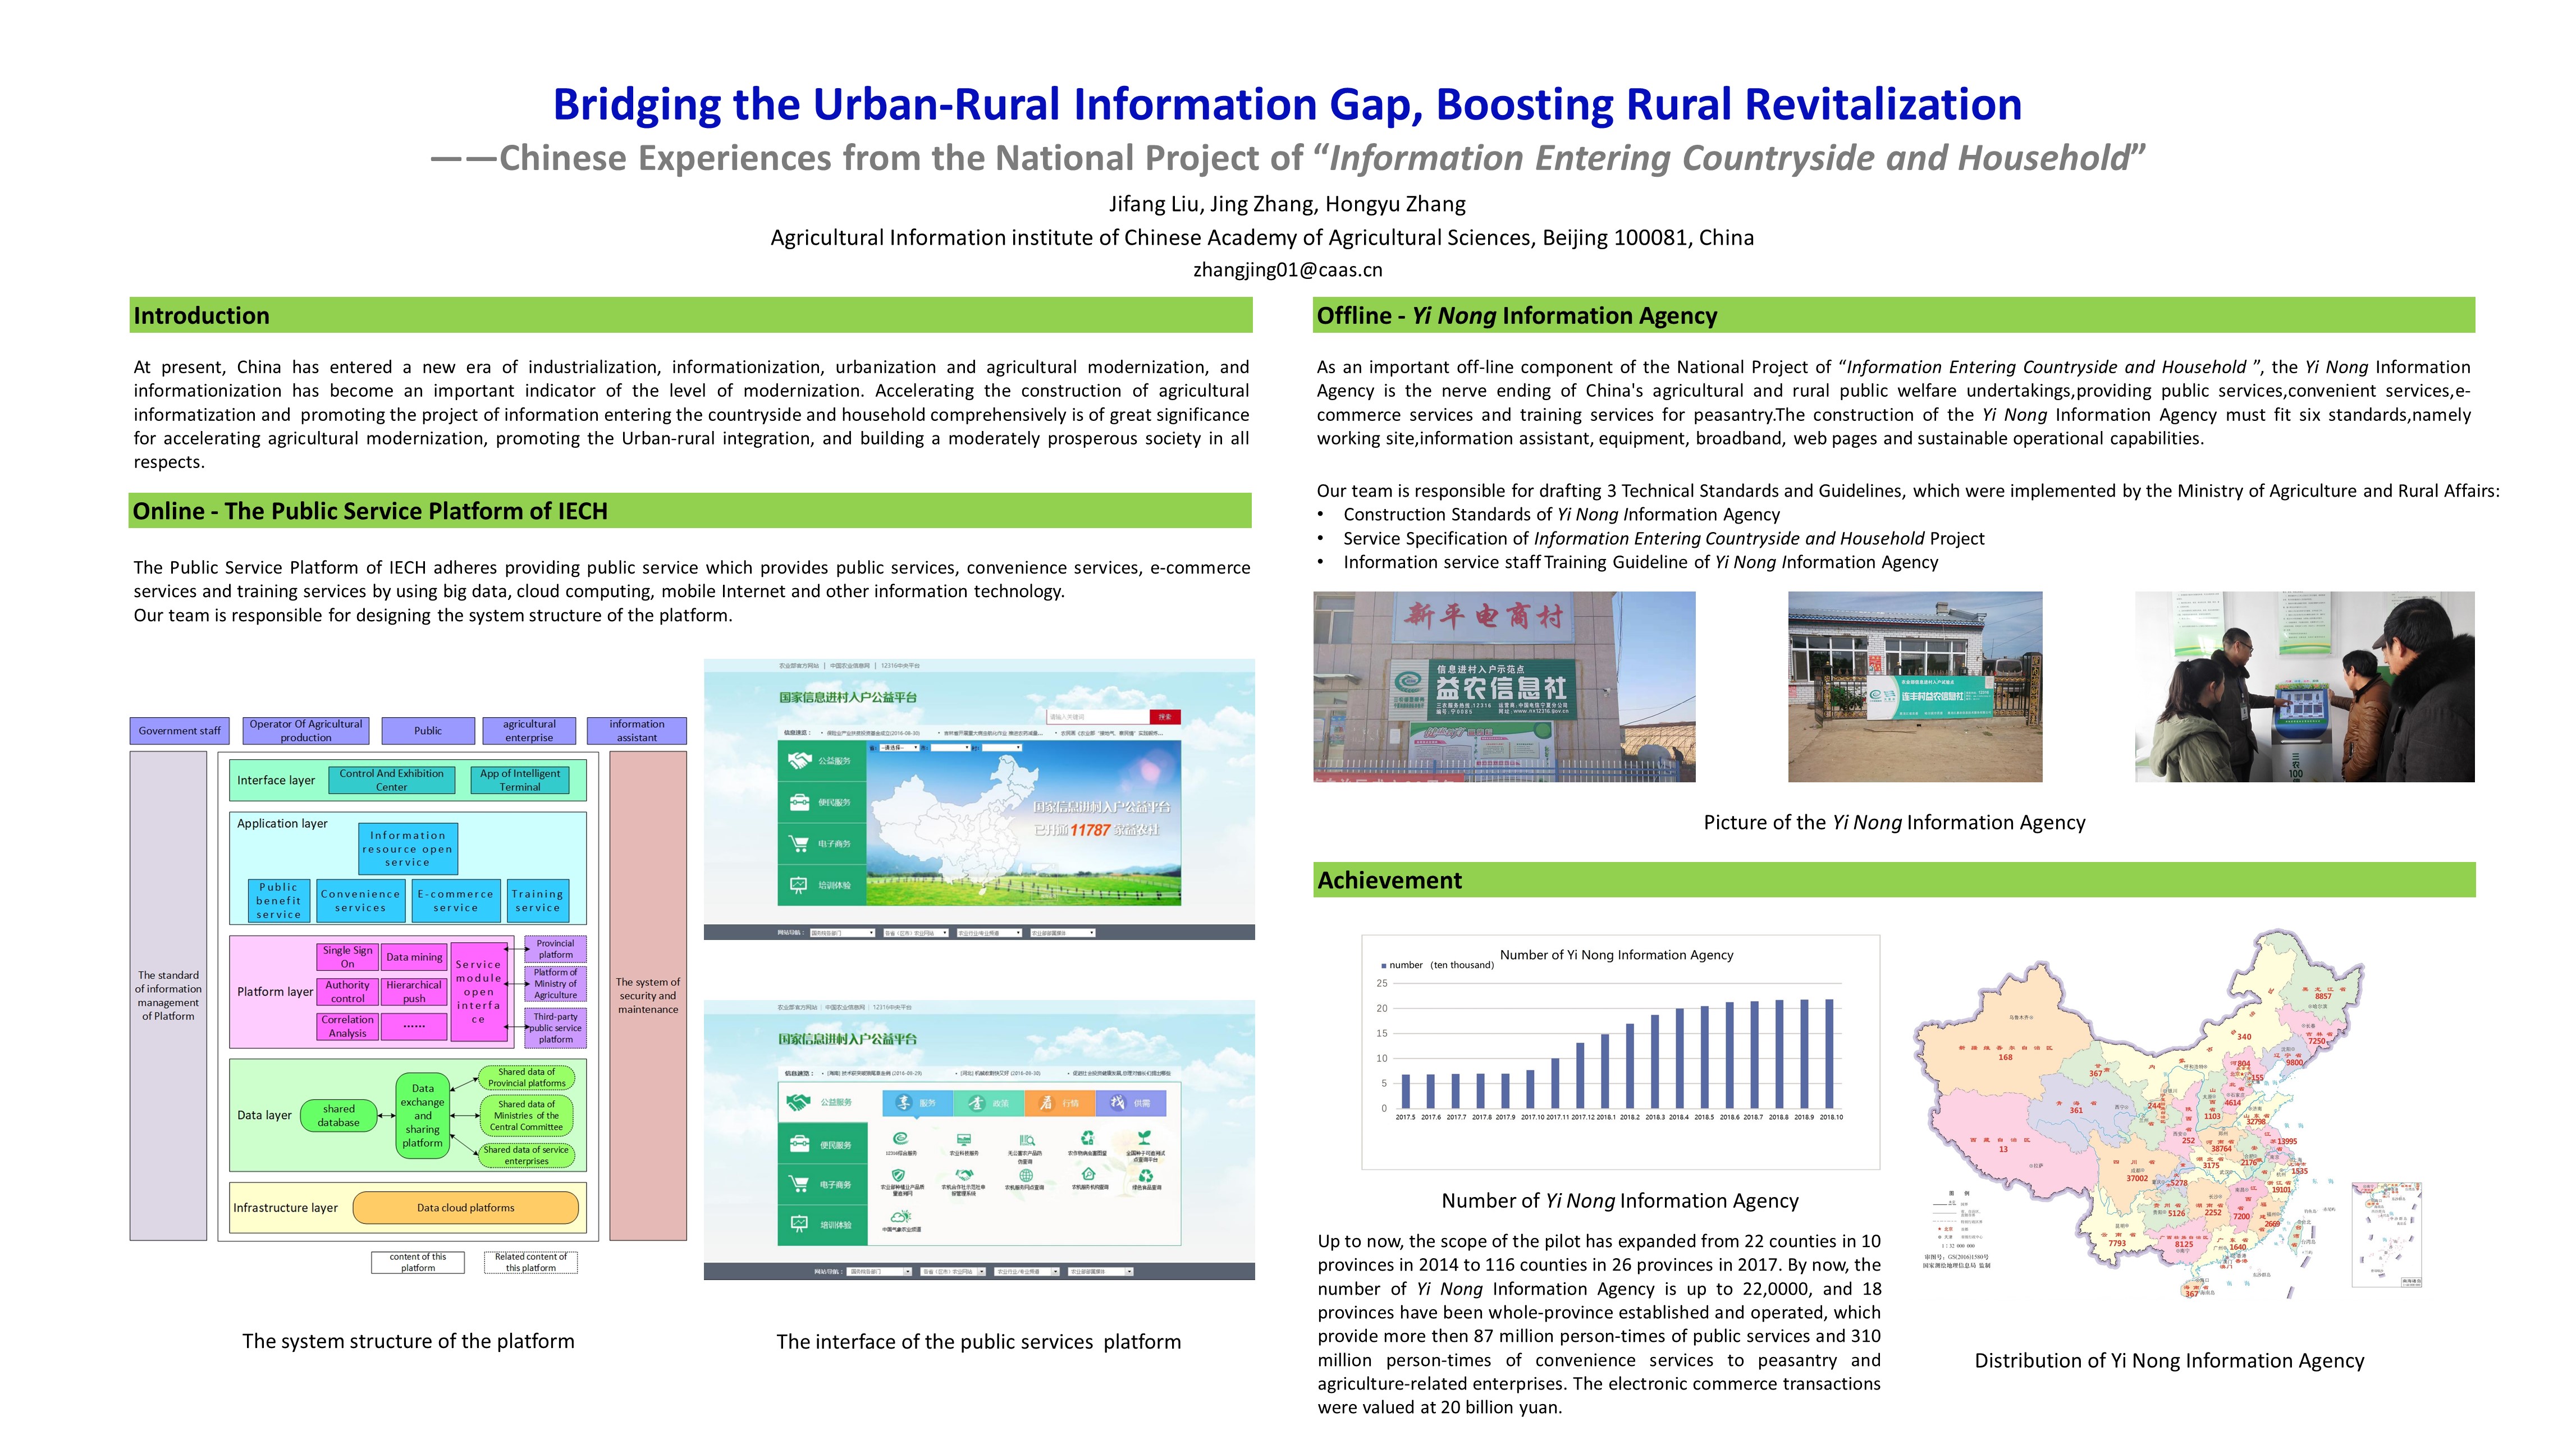The height and width of the screenshot is (1449, 2576).
Task: Click the Platform of Ministry of Agriculture box
Action: (x=556, y=984)
